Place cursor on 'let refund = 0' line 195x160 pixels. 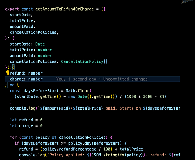click(x=26, y=120)
